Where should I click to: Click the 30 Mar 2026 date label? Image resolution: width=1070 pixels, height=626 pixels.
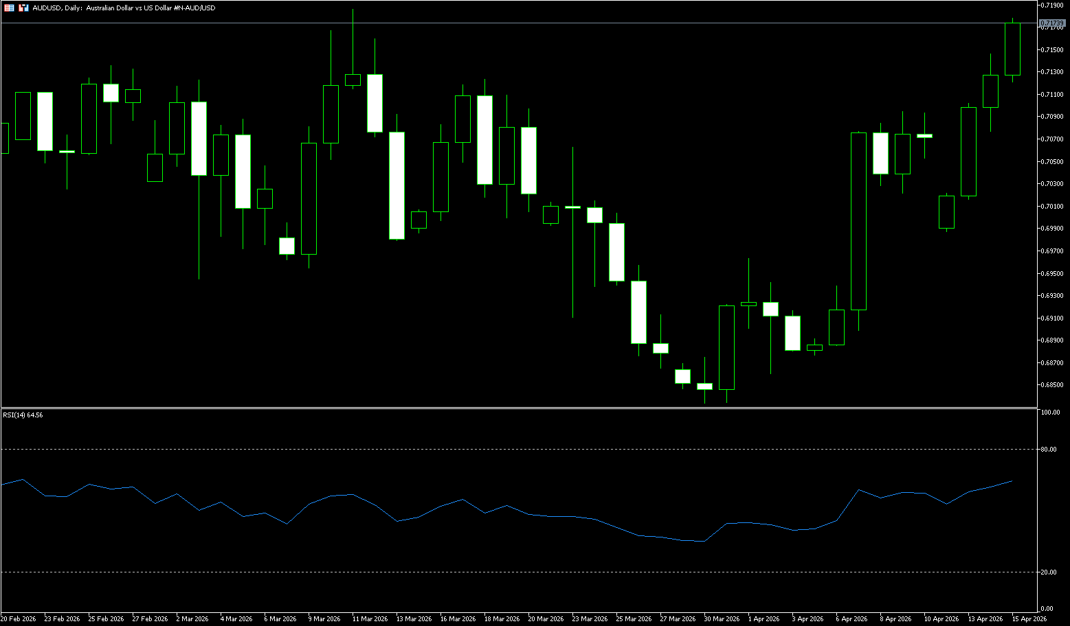pos(722,619)
